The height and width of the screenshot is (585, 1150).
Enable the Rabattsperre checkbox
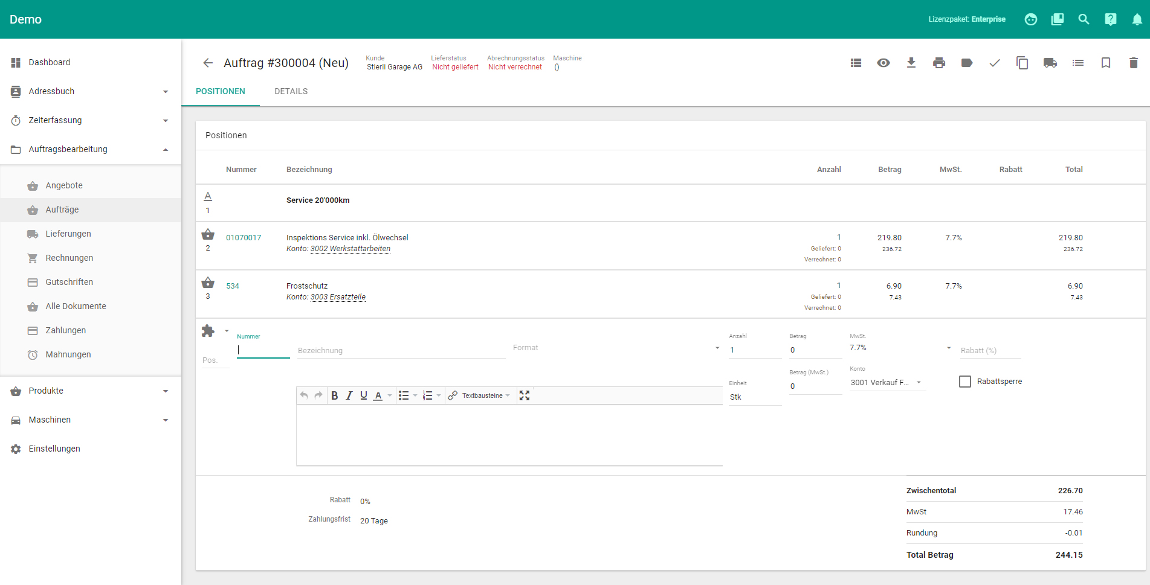click(965, 382)
